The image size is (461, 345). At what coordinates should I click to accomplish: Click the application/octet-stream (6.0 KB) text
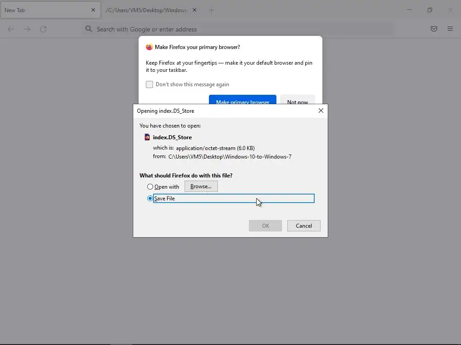click(215, 148)
